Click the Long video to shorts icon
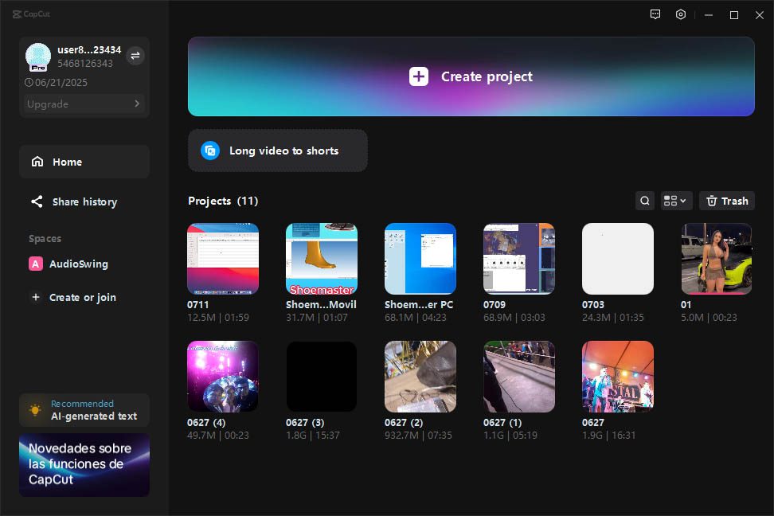 click(210, 150)
